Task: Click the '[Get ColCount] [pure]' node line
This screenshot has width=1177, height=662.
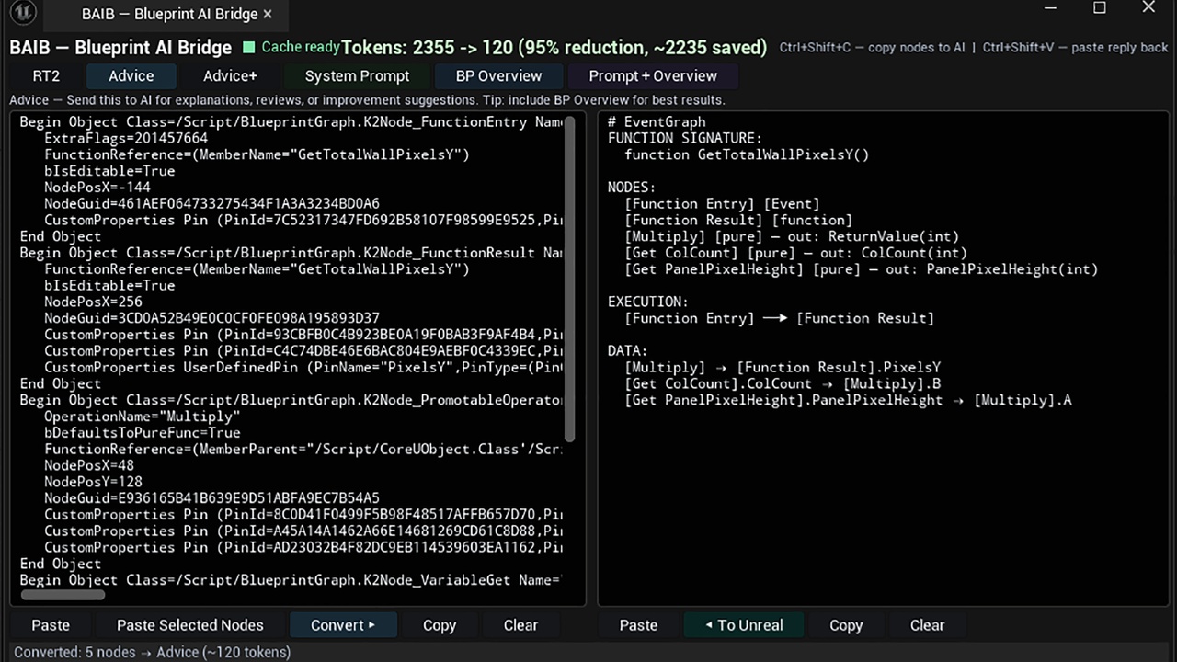Action: coord(795,253)
